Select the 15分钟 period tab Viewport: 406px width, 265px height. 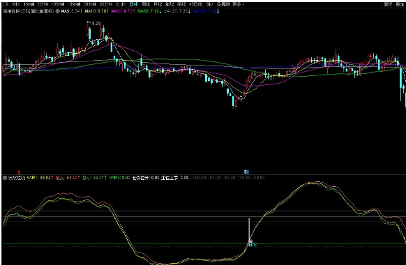[x=74, y=4]
